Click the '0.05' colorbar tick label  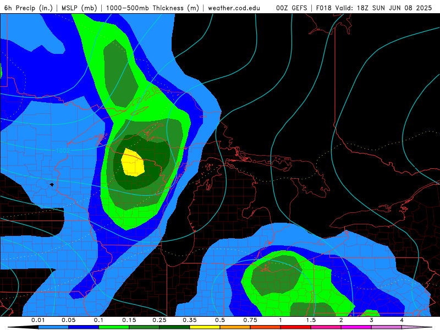click(x=68, y=320)
